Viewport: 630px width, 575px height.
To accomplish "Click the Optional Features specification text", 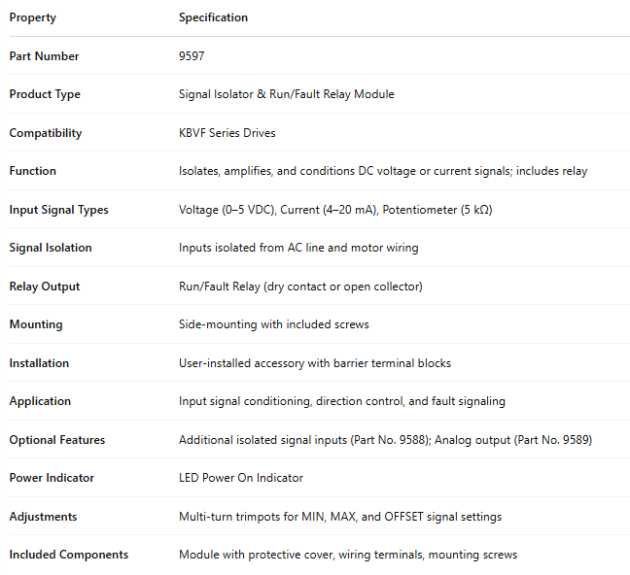I will pos(385,440).
